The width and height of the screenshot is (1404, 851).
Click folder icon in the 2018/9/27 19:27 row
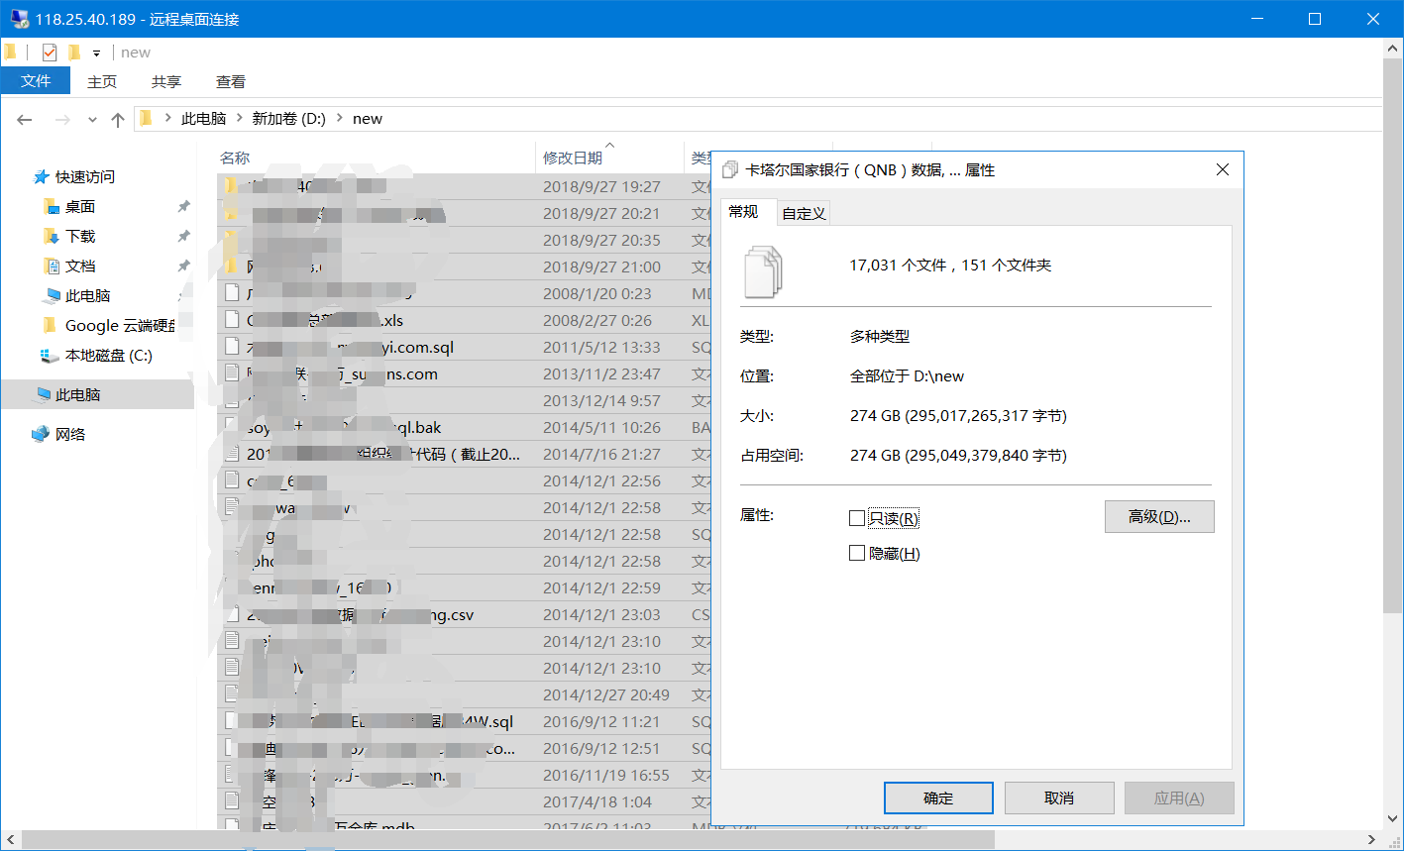pyautogui.click(x=232, y=185)
